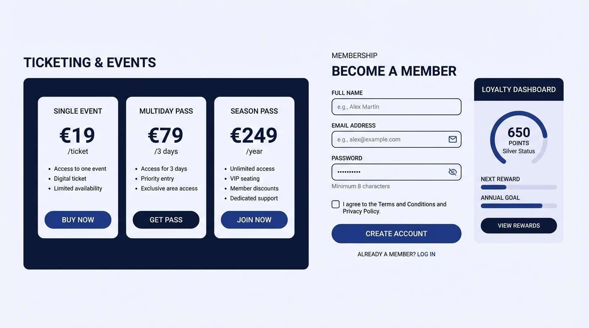Click the LOYALTY DASHBOARD header
Viewport: 589px width, 328px height.
518,89
